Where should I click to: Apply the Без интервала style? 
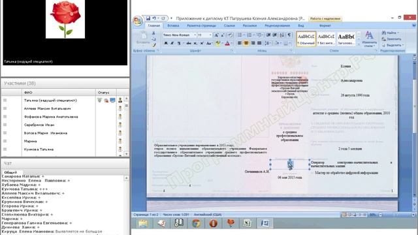coord(326,39)
